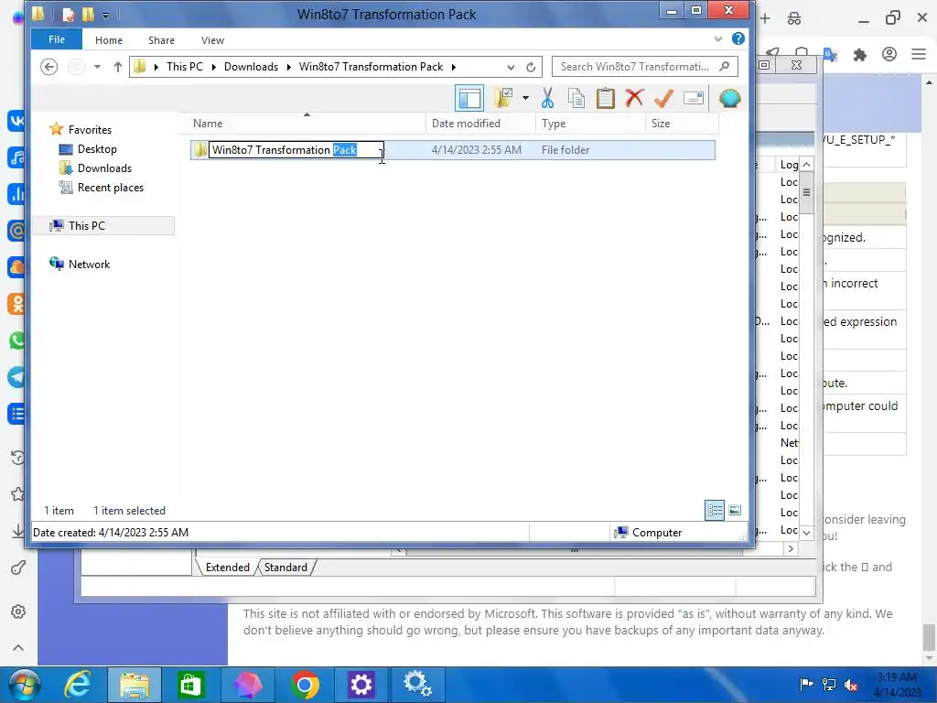Open browser extensions puzzle icon
Viewport: 937px width, 703px height.
click(860, 55)
